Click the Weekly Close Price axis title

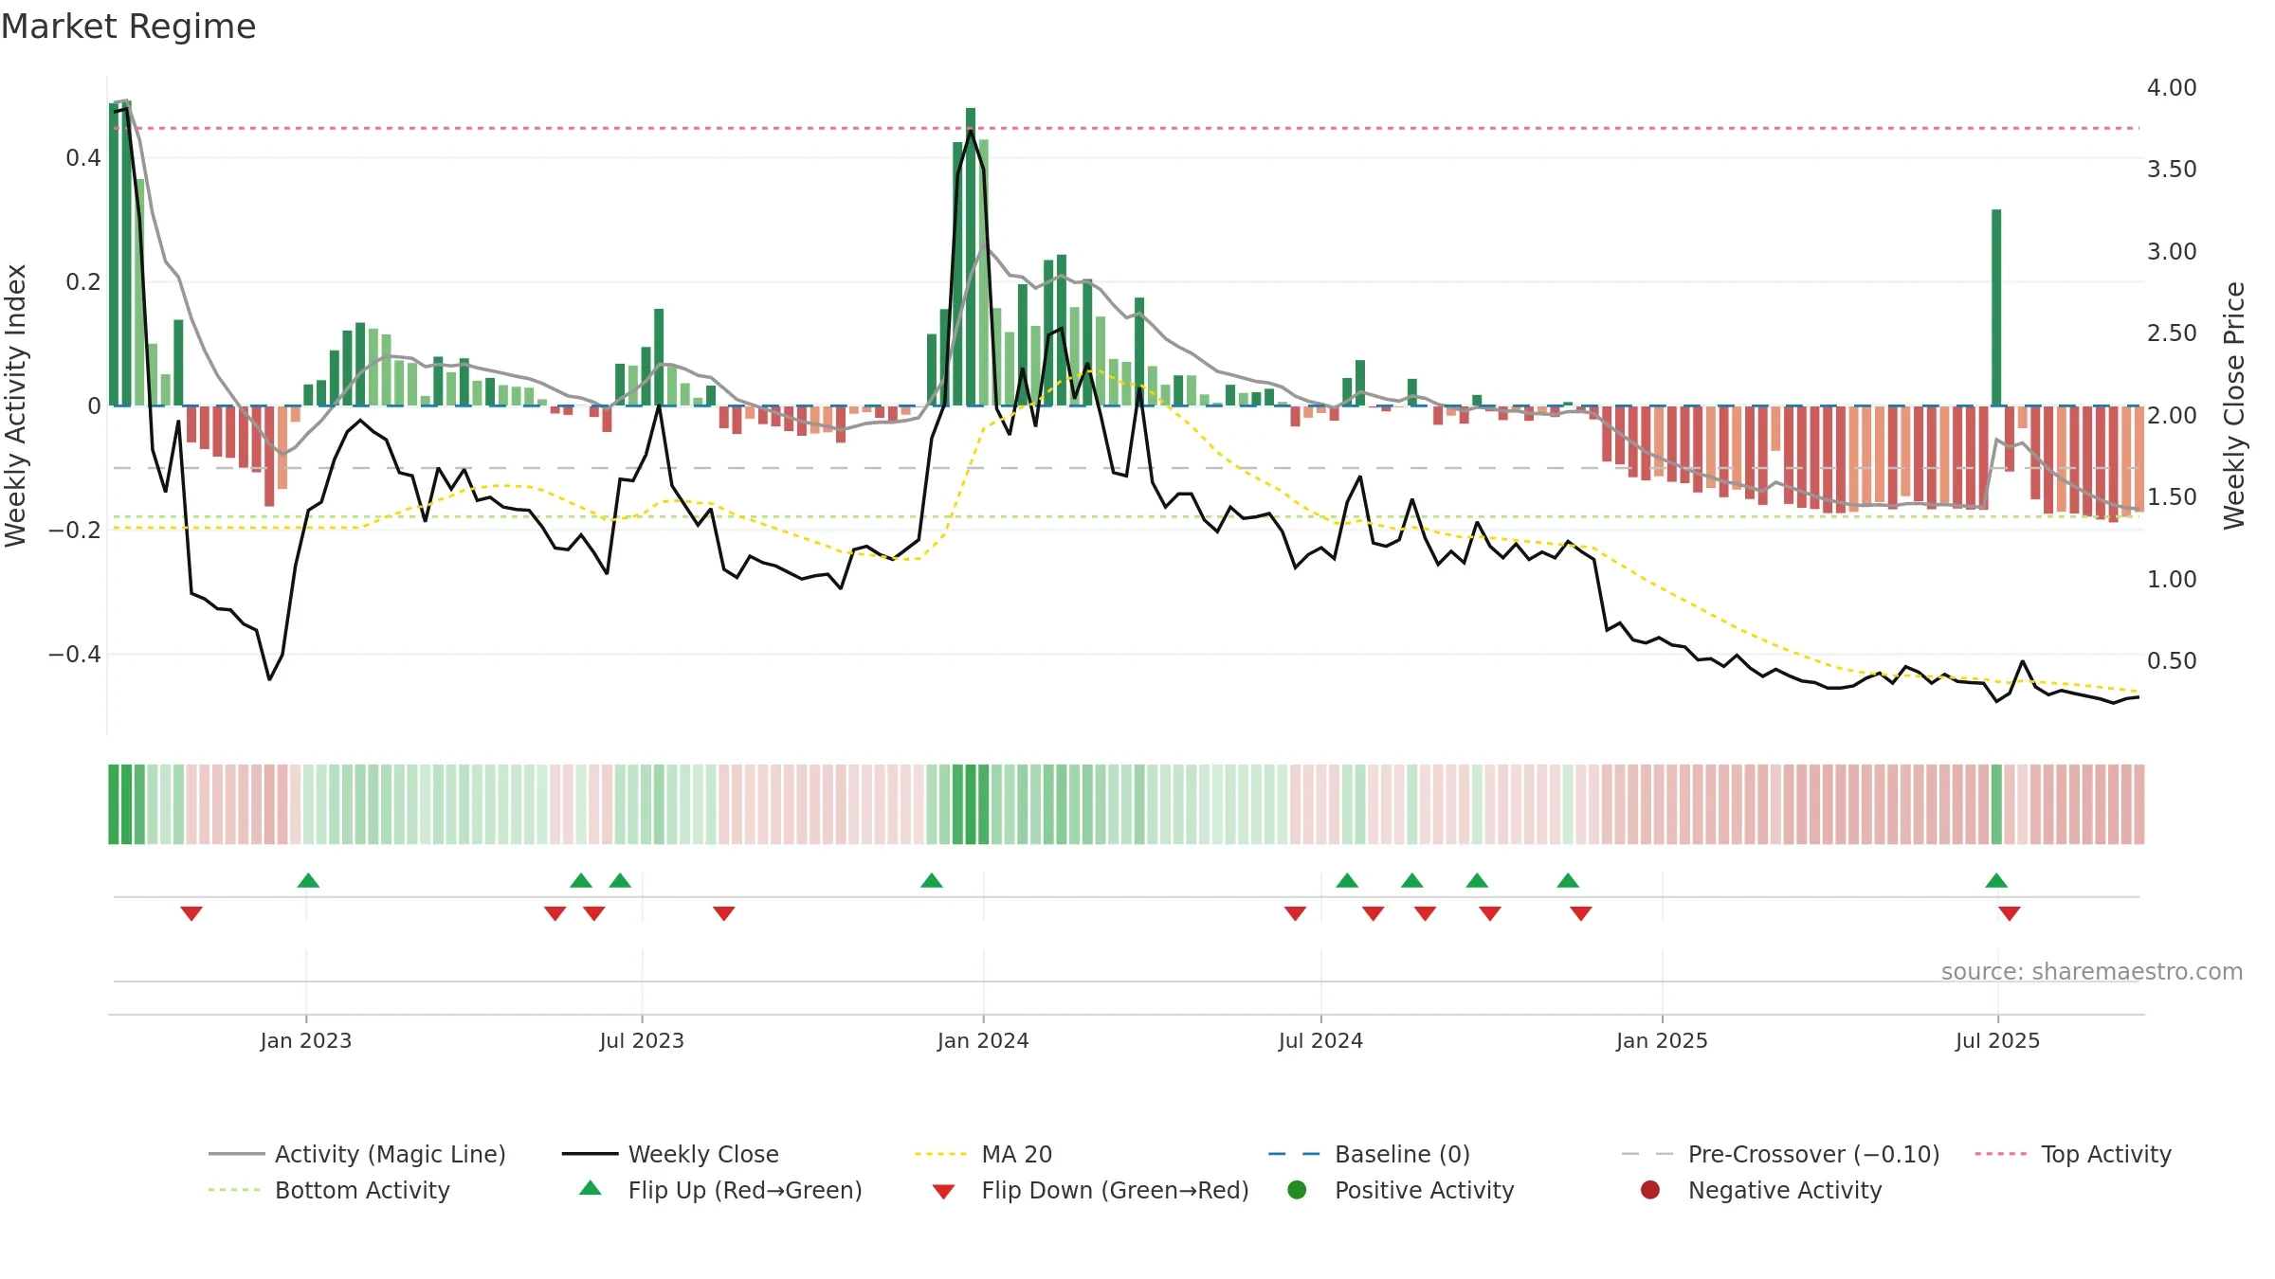click(2234, 405)
